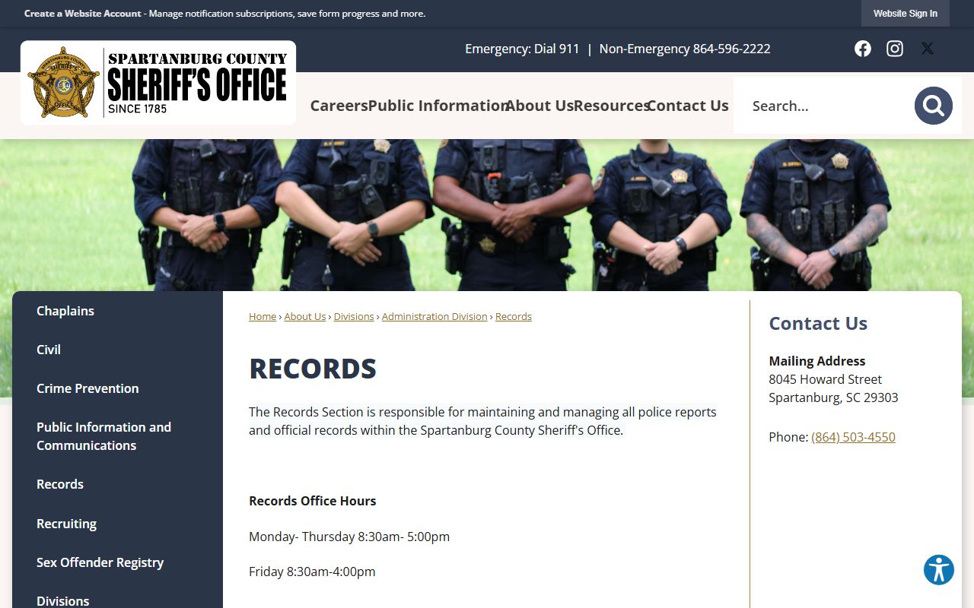Image resolution: width=974 pixels, height=608 pixels.
Task: Click Spartanburg, SC 29303 text
Action: pyautogui.click(x=833, y=397)
